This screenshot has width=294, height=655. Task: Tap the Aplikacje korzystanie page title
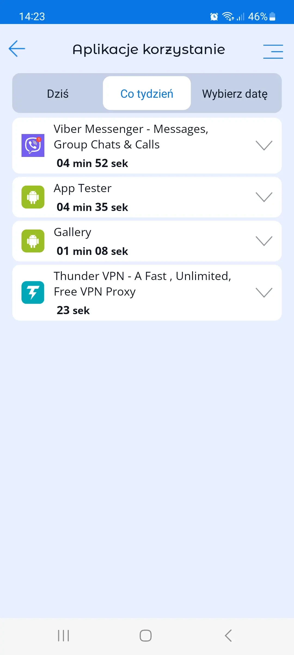tap(149, 50)
